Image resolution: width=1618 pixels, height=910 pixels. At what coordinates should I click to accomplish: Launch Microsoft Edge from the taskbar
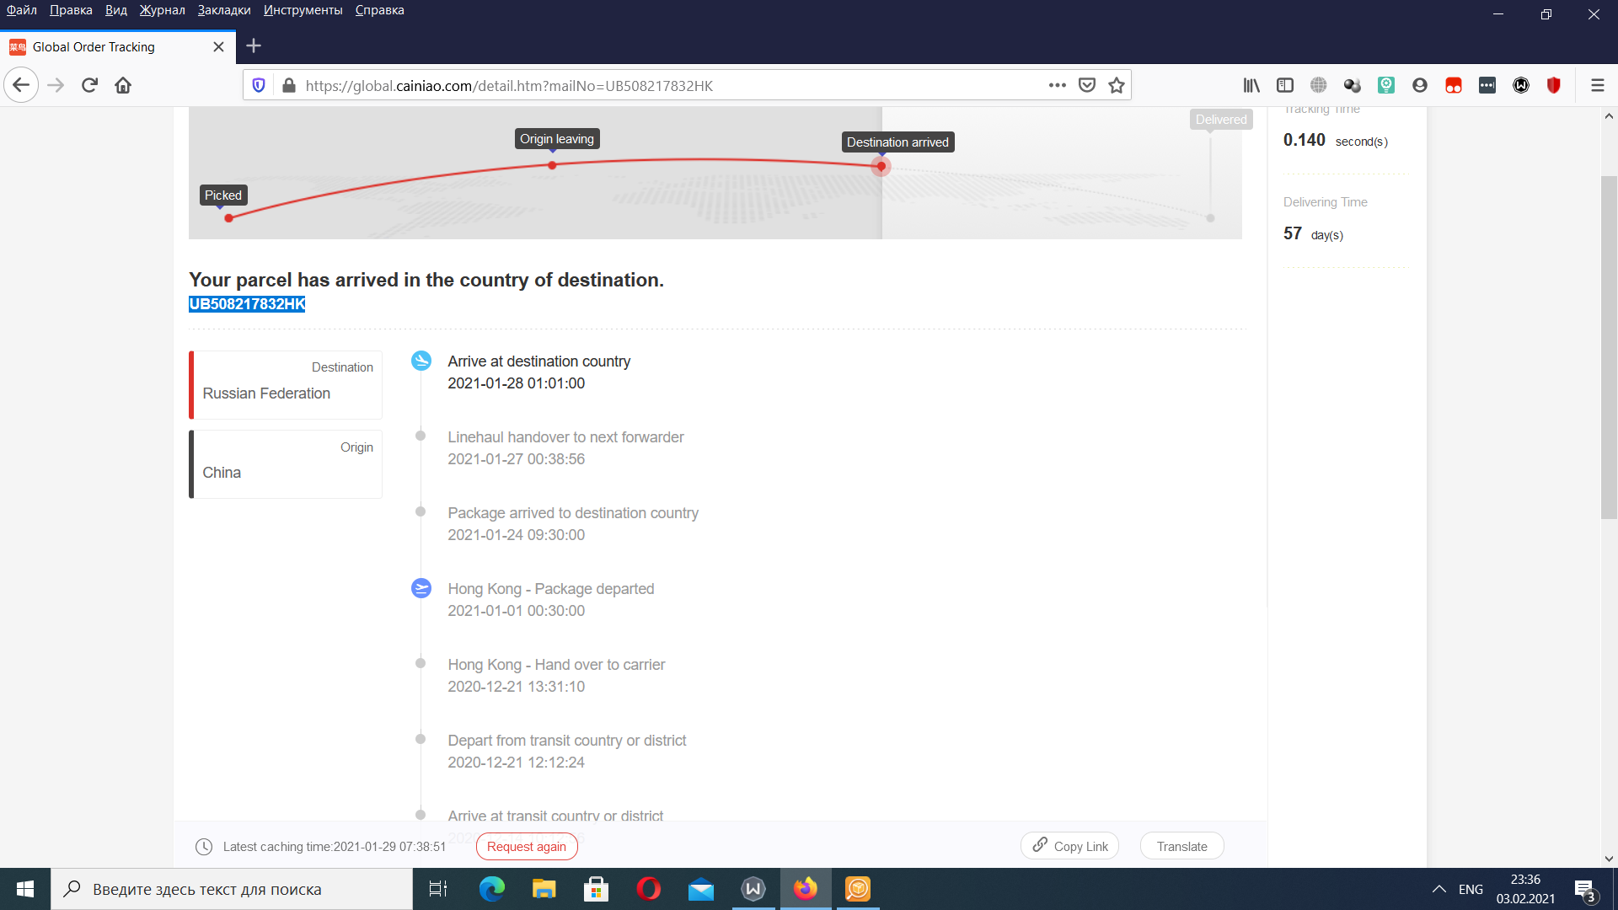tap(491, 889)
